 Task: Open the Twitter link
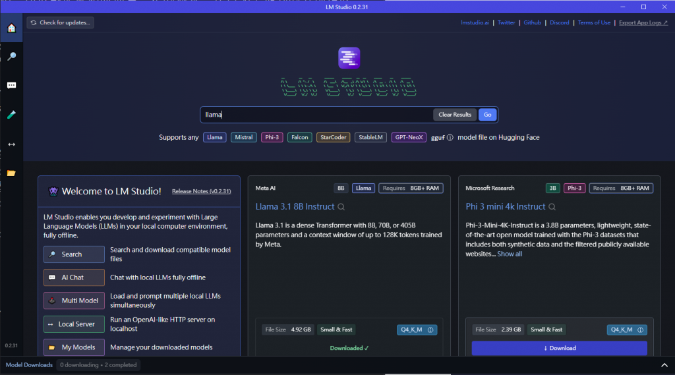[506, 22]
